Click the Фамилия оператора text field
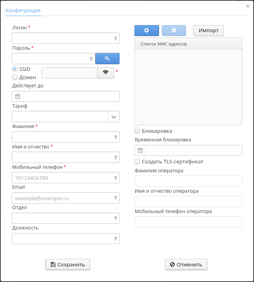The image size is (254, 282). coord(188,181)
